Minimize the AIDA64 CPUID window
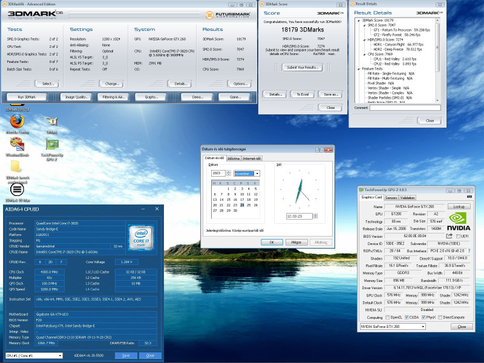Image resolution: width=484 pixels, height=363 pixels. 143,209
